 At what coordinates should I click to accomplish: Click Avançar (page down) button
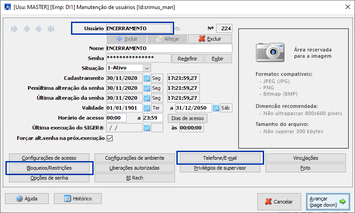pos(328,201)
